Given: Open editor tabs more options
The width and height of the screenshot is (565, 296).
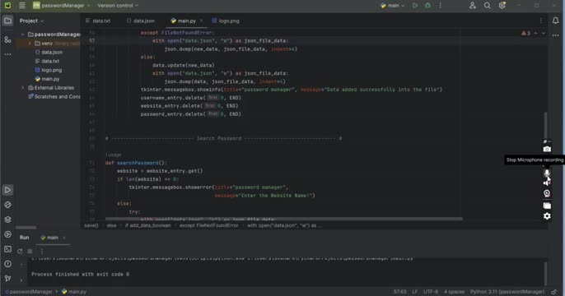Looking at the screenshot, I should [x=541, y=21].
